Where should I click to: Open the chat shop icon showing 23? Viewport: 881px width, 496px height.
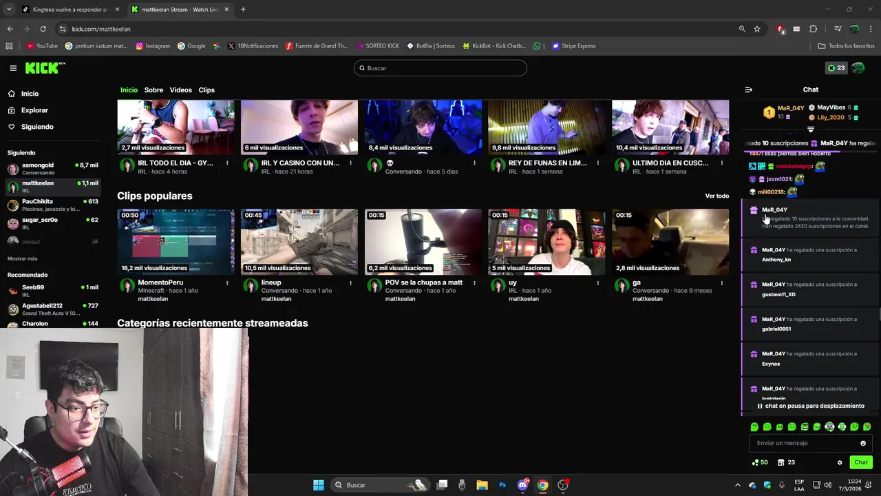tap(786, 462)
